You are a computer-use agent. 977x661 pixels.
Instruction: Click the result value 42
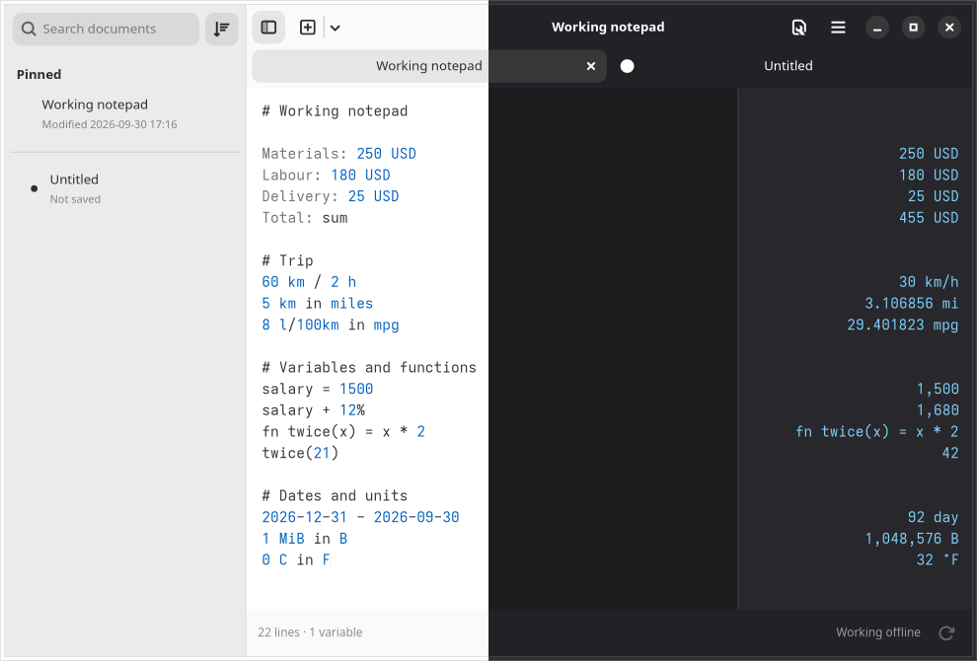pyautogui.click(x=950, y=453)
